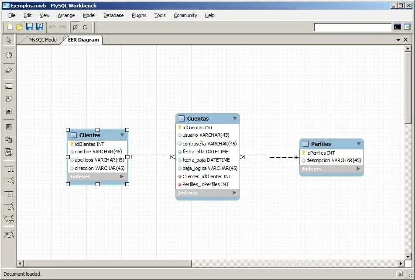Select the n:m relationship tool
The width and height of the screenshot is (415, 280).
click(9, 218)
